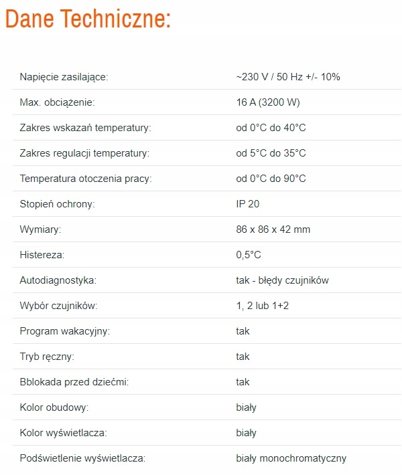This screenshot has width=402, height=475.
Task: Click 'Temperatura otoczenia pracy:' label
Action: point(86,179)
